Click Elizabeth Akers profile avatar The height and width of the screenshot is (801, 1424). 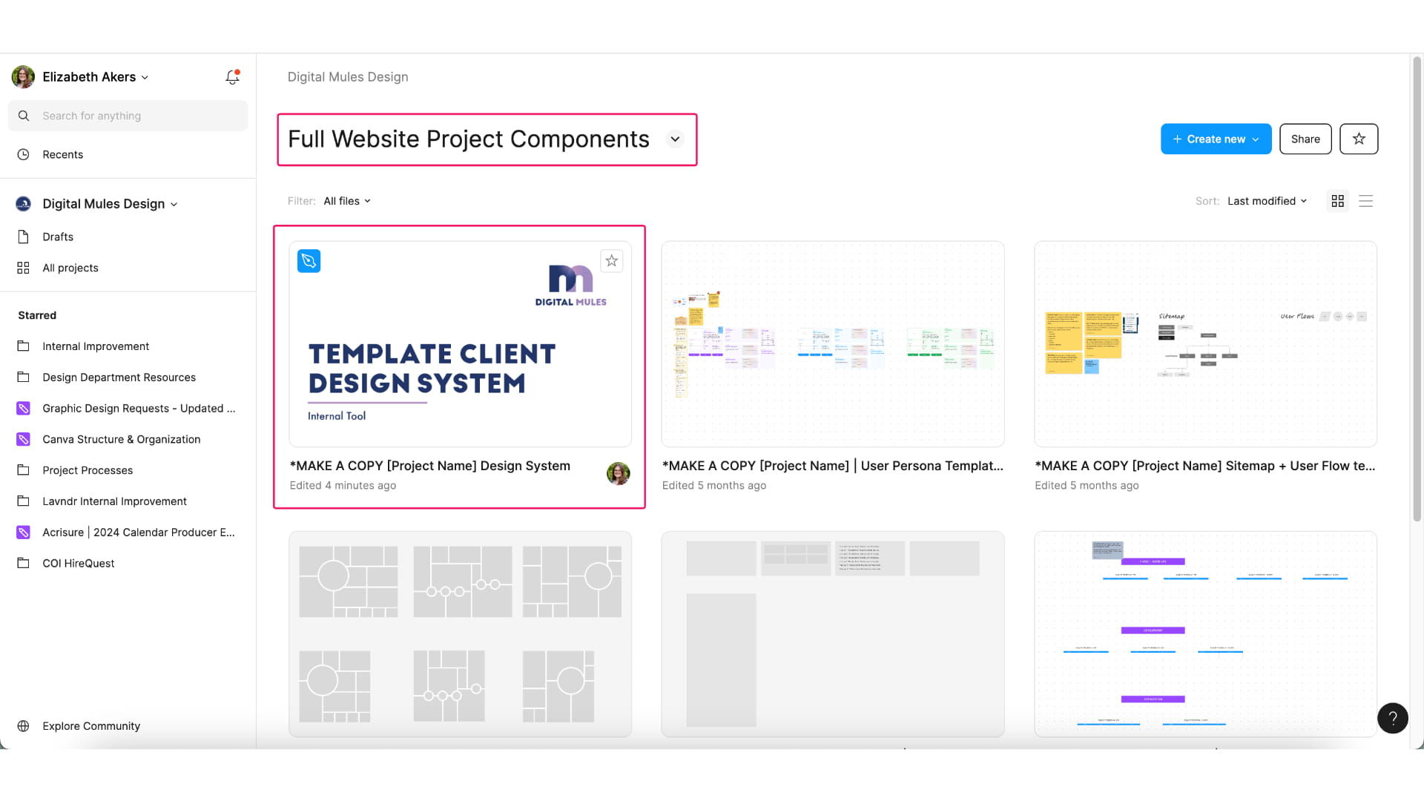pos(23,76)
